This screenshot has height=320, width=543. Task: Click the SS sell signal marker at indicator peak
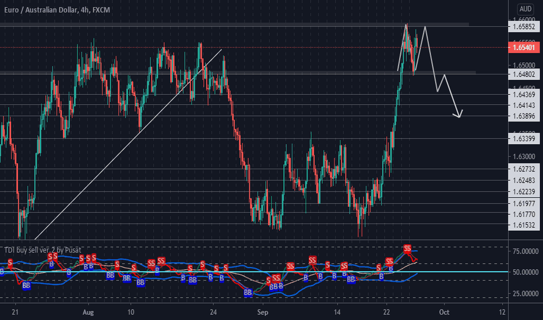pos(407,248)
